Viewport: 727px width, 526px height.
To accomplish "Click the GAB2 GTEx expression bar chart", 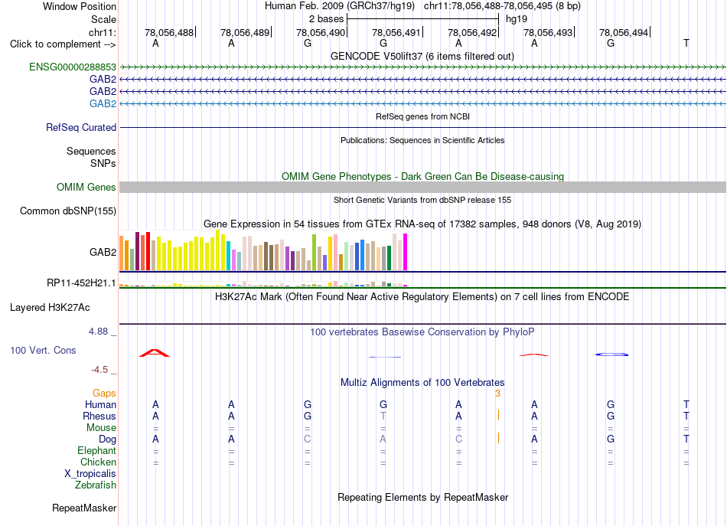I will (263, 250).
